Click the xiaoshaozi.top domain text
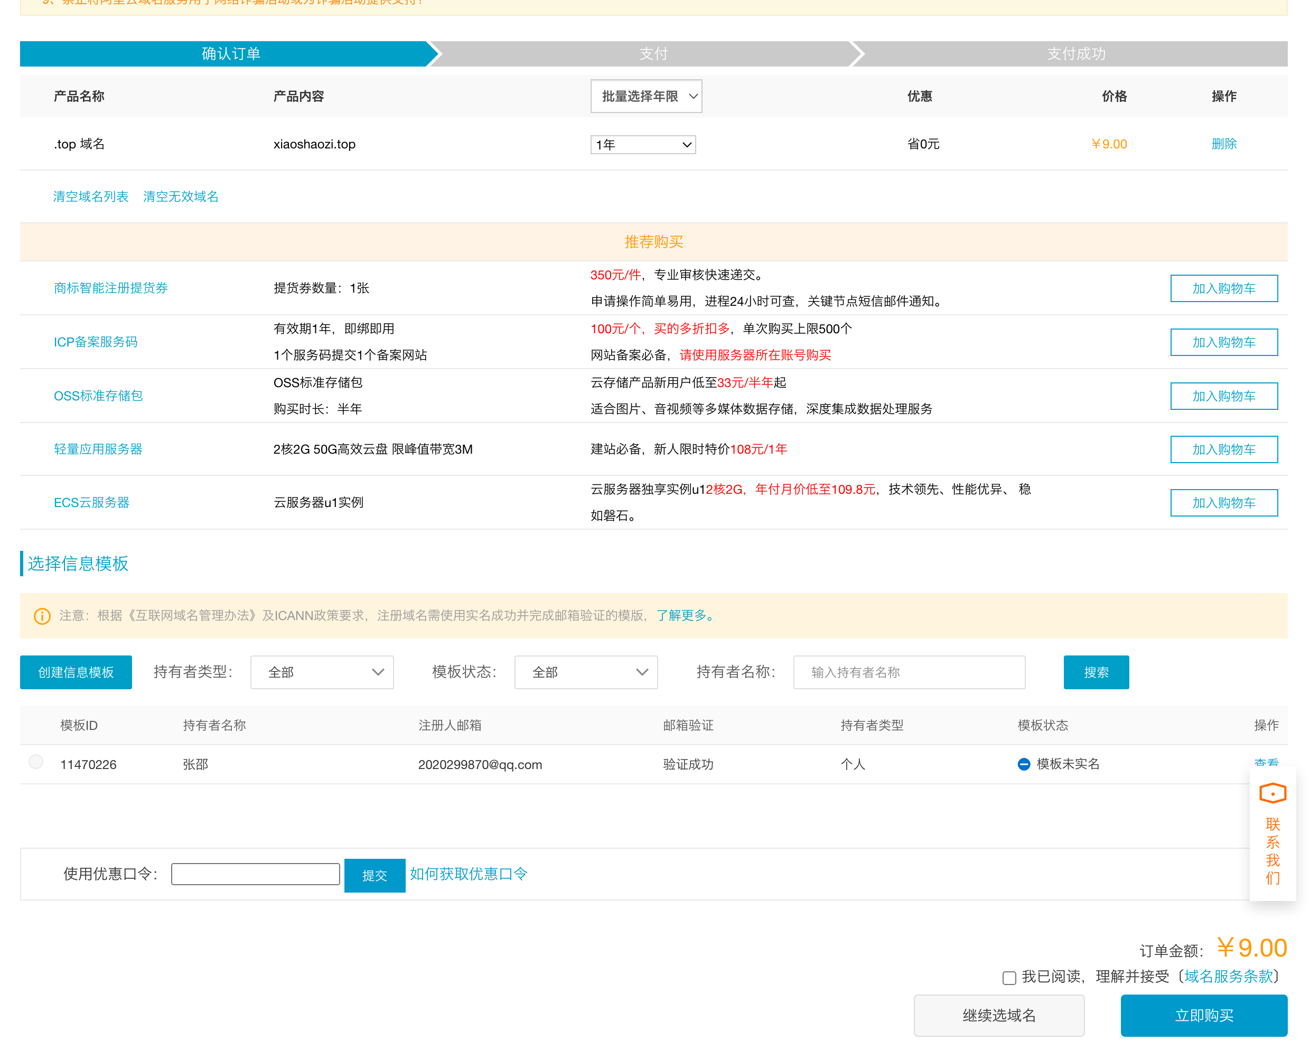The width and height of the screenshot is (1310, 1050). pyautogui.click(x=314, y=144)
